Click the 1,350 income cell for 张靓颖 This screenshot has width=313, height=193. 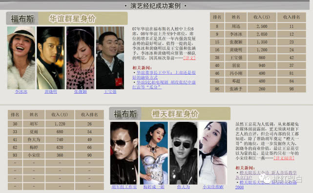pyautogui.click(x=262, y=42)
